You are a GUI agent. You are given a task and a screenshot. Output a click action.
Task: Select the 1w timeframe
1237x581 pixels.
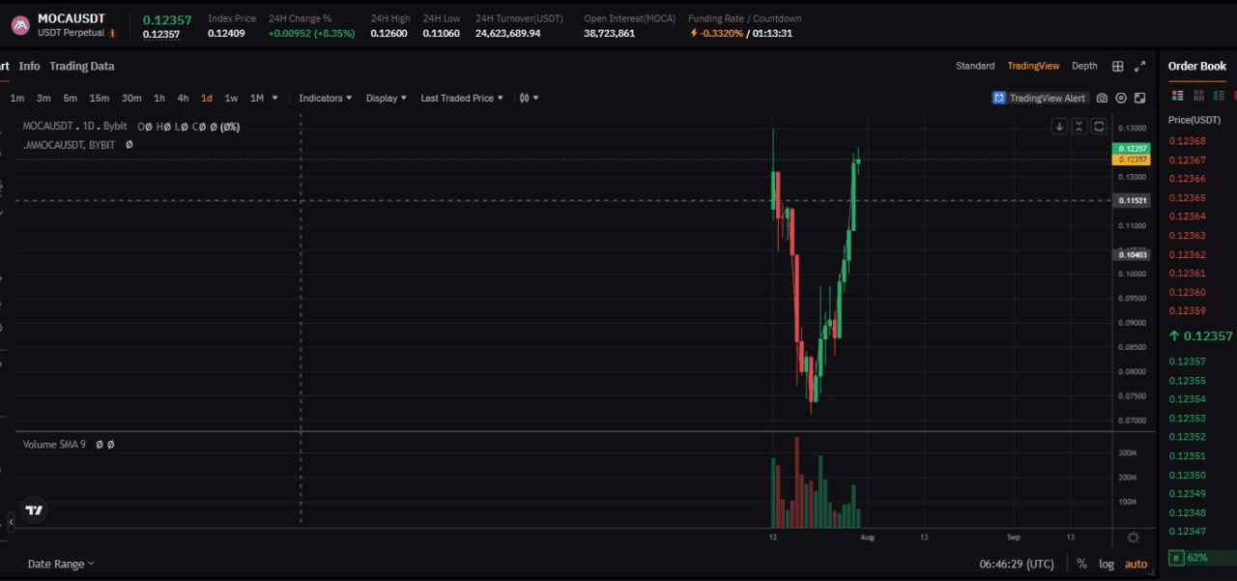point(231,98)
